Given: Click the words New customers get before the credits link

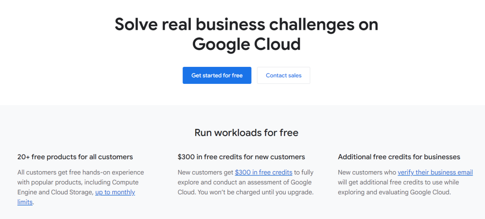Looking at the screenshot, I should pyautogui.click(x=206, y=172).
